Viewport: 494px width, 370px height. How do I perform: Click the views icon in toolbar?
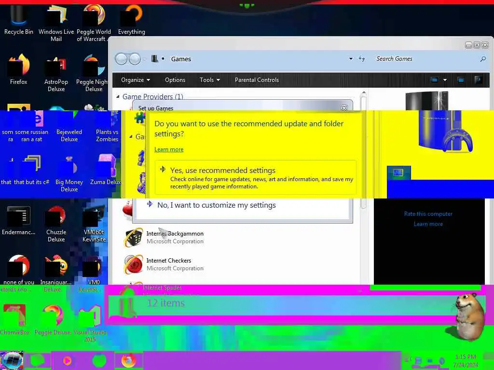(x=434, y=80)
